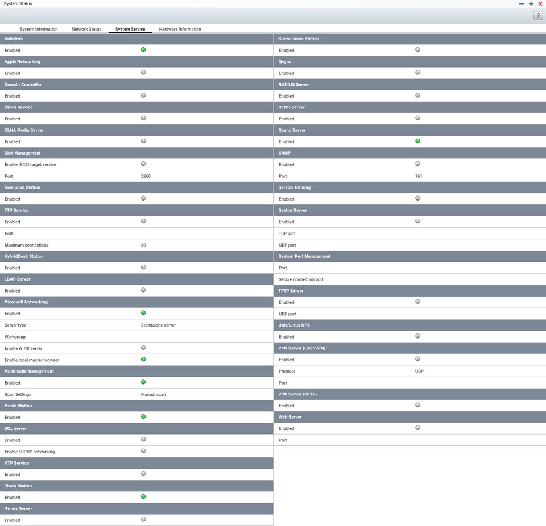This screenshot has width=546, height=526.
Task: Click the Disk Management section header
Action: coord(136,153)
